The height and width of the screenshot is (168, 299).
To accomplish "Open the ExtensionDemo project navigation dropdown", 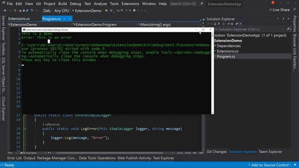I will [x=39, y=25].
